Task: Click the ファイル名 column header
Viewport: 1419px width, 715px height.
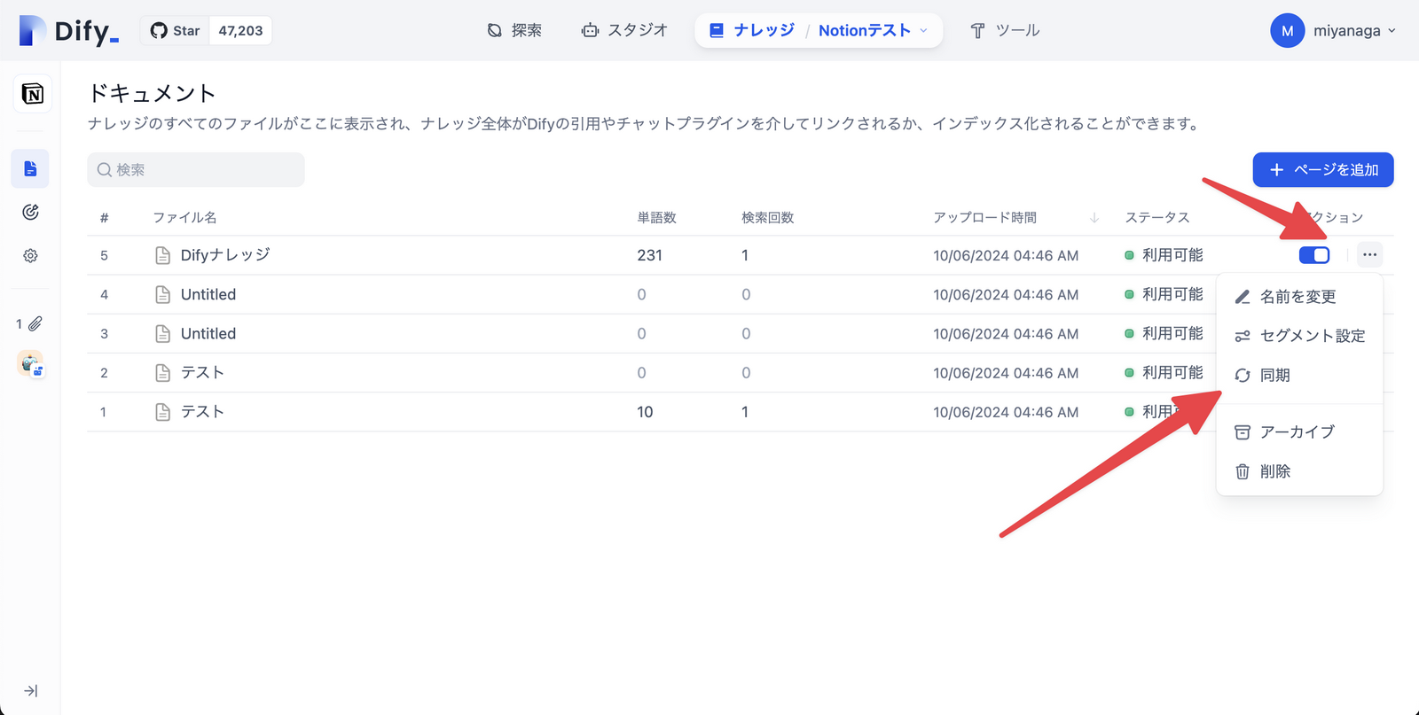Action: pyautogui.click(x=184, y=217)
